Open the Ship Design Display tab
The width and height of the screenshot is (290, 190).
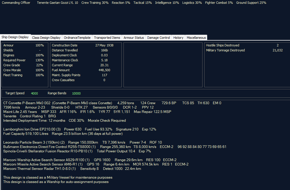15,37
